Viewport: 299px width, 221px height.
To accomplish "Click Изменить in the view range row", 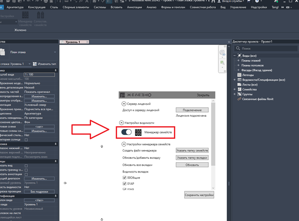I will [x=39, y=178].
